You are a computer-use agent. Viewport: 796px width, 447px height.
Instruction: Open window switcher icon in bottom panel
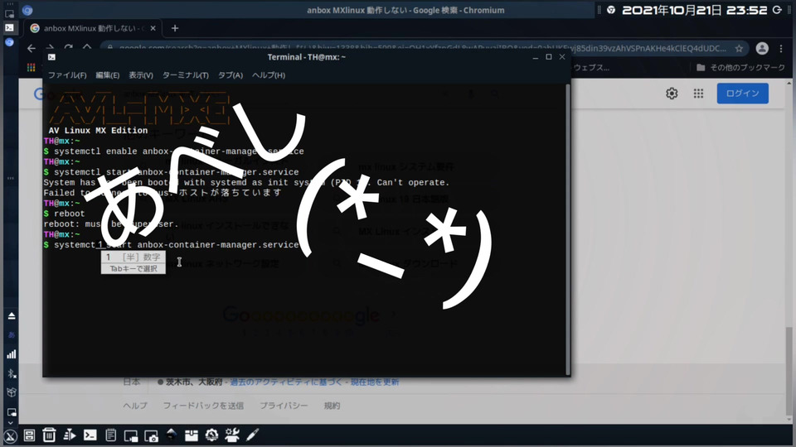click(x=130, y=436)
